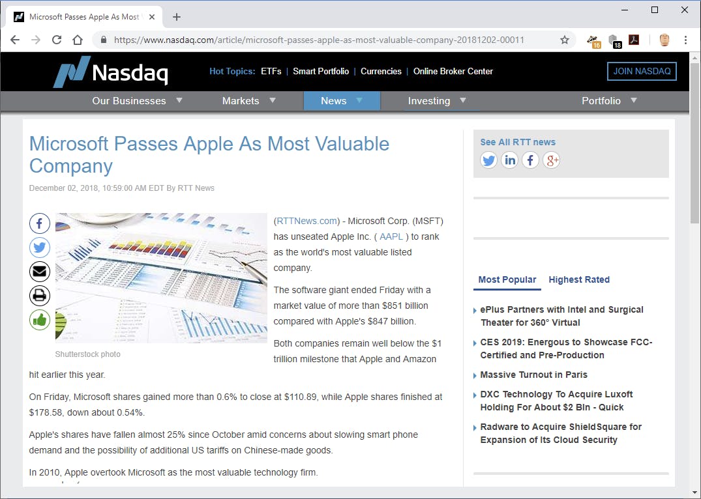Click JOIN NASDAQ button
The height and width of the screenshot is (499, 701).
tap(642, 72)
